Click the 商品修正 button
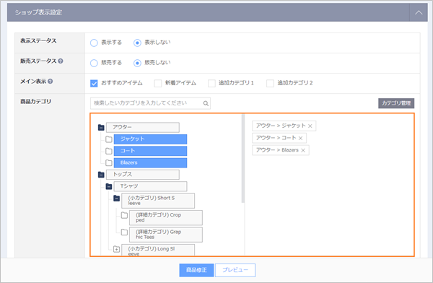The width and height of the screenshot is (433, 283). (x=196, y=270)
